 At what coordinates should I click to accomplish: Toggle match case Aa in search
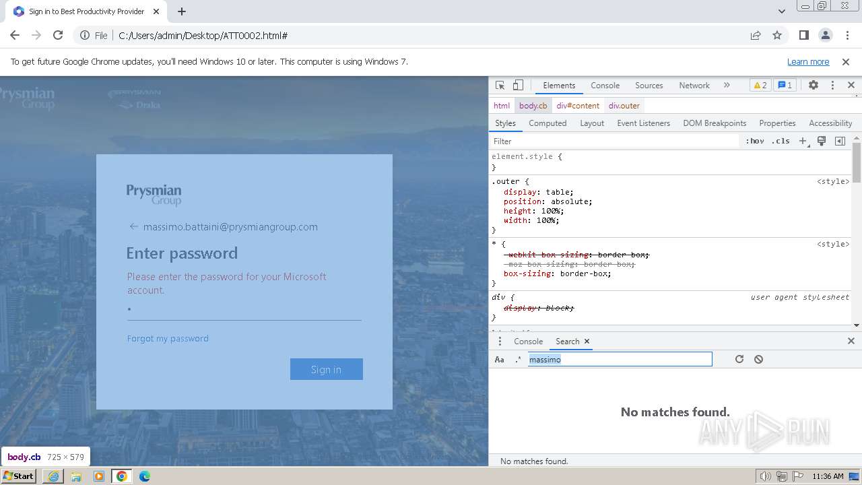[x=500, y=360]
